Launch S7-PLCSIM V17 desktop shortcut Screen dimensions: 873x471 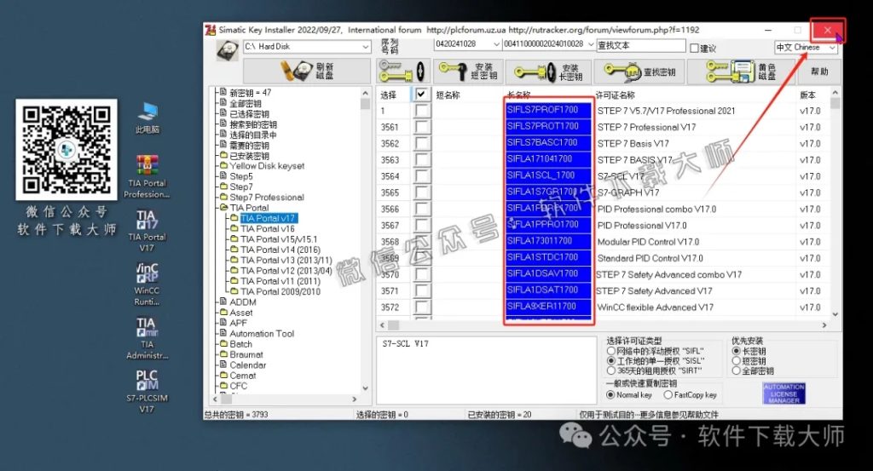(x=147, y=392)
